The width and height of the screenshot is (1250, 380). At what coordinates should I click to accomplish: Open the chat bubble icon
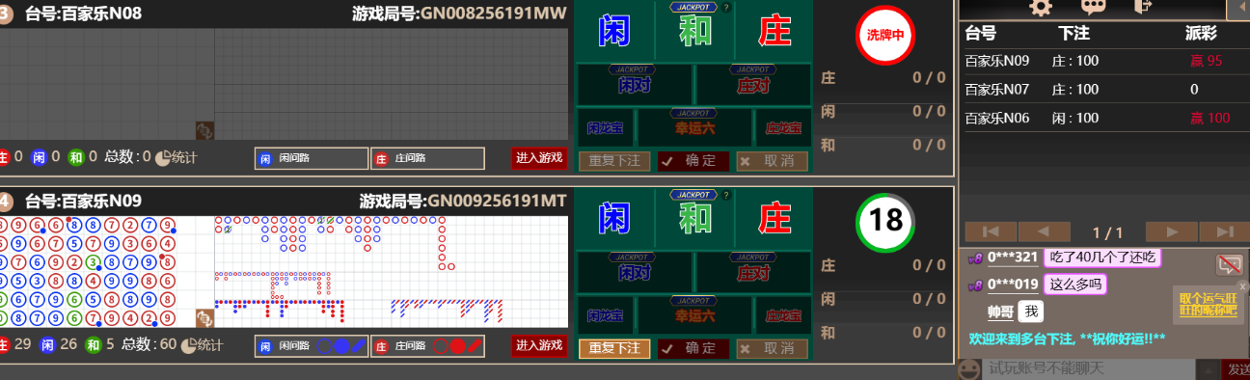coord(1094,7)
